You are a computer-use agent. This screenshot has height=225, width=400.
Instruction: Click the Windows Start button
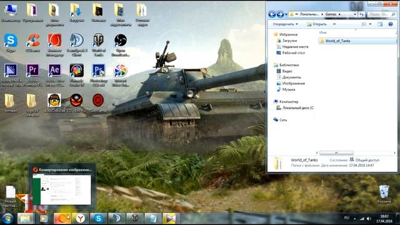tap(7, 219)
